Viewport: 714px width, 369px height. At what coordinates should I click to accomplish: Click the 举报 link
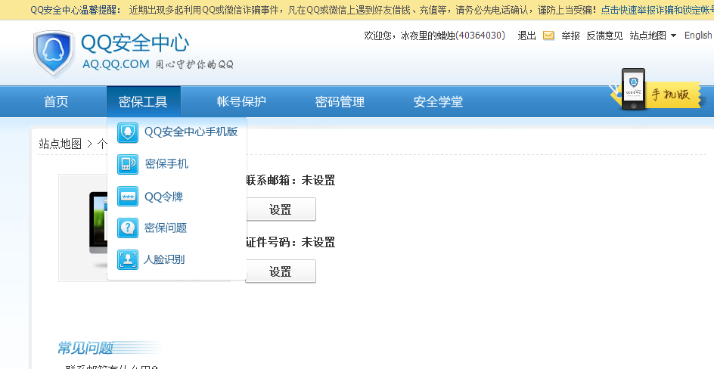(570, 36)
